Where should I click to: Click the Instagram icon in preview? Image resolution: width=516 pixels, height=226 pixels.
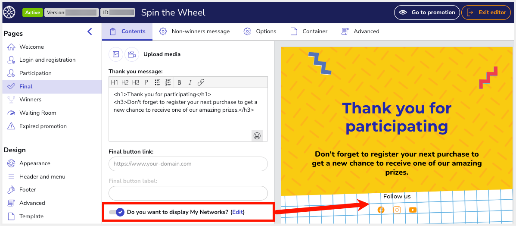pos(397,210)
